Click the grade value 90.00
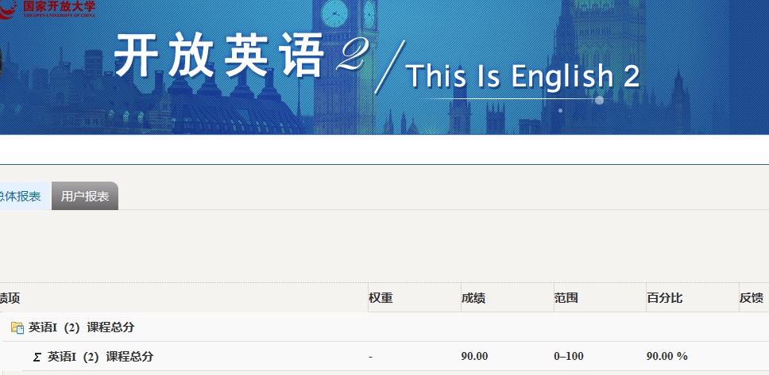This screenshot has width=769, height=375. click(474, 357)
